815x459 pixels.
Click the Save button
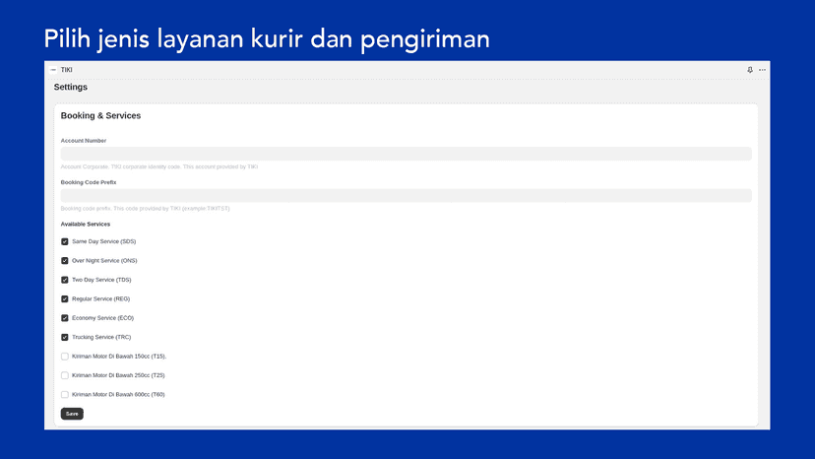coord(72,414)
